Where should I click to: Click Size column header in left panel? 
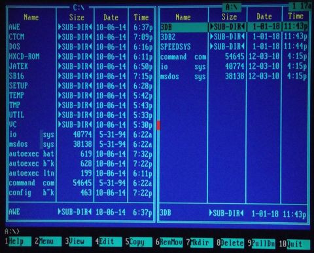(x=77, y=17)
